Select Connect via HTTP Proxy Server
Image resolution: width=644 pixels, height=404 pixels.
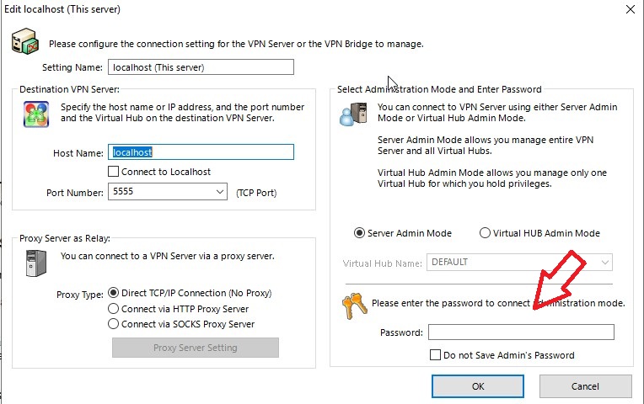(x=114, y=309)
